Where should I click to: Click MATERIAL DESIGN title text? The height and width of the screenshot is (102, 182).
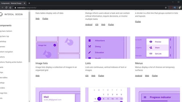[x=14, y=14]
